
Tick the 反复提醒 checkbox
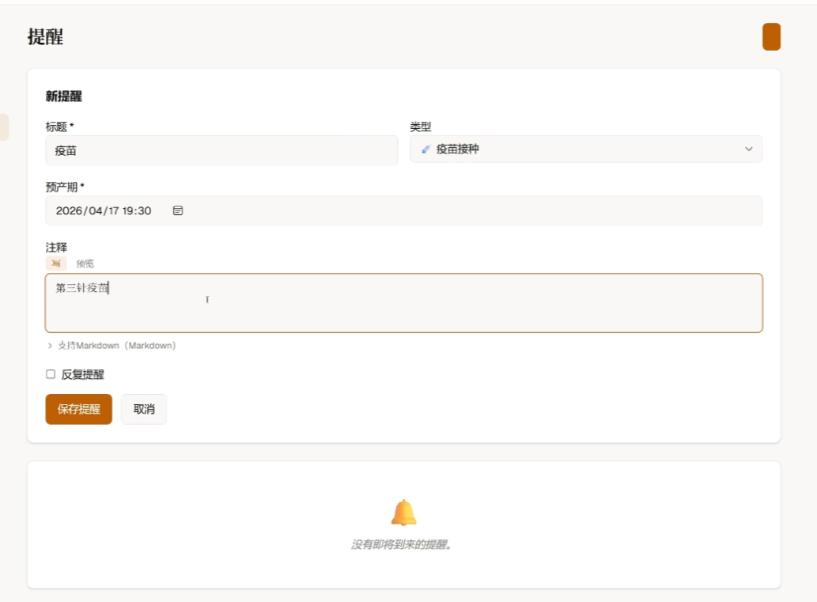tap(51, 374)
